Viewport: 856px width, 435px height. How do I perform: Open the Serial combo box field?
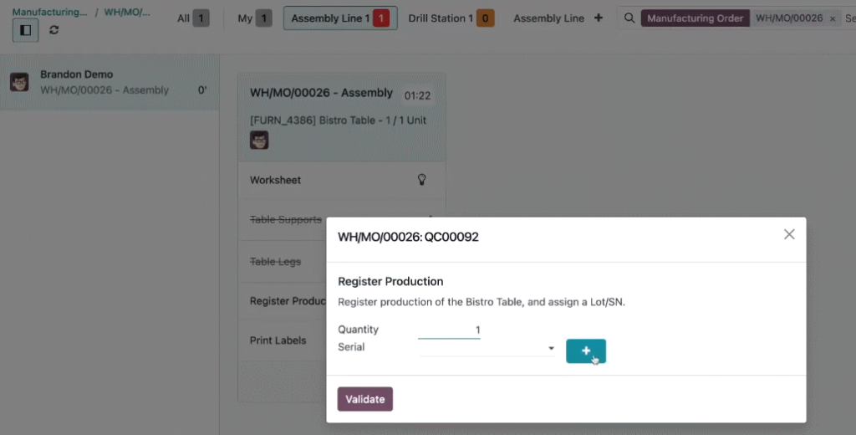point(487,348)
